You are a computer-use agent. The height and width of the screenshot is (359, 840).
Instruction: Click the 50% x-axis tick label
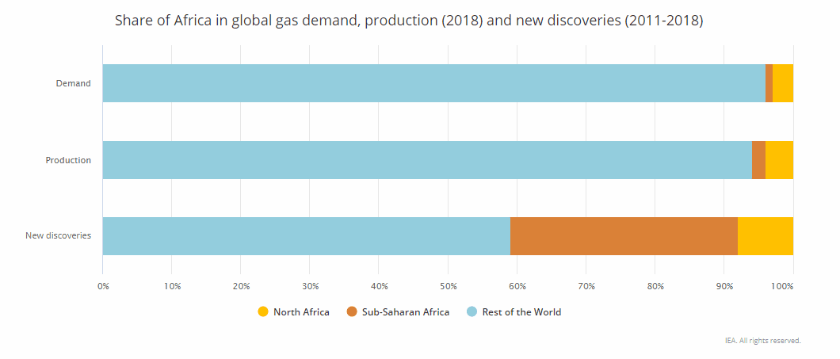[x=449, y=285]
